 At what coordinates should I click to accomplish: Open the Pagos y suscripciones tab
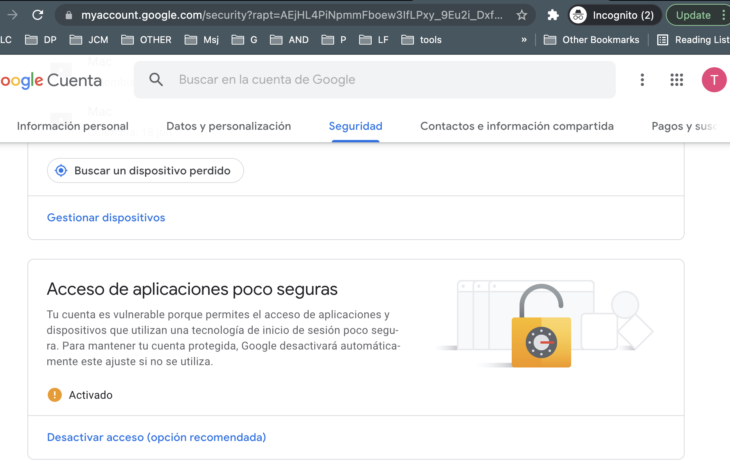684,126
